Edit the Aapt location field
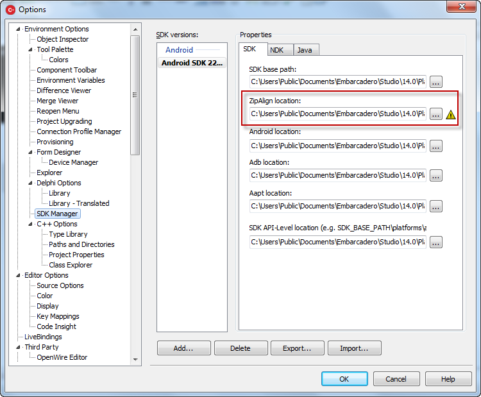Viewport: 481px width, 397px height. click(338, 206)
